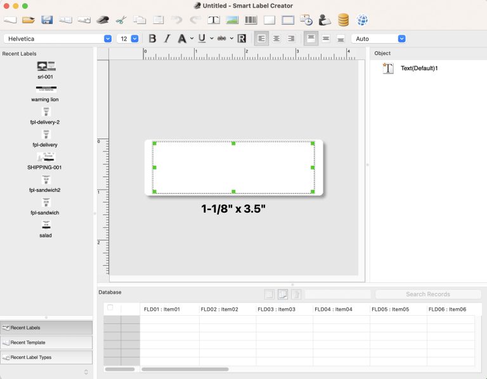Click the scissors Cut icon
The width and height of the screenshot is (487, 379).
click(121, 20)
